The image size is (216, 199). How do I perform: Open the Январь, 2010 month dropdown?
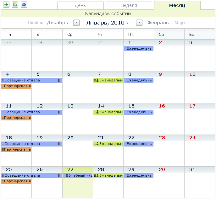pos(107,23)
